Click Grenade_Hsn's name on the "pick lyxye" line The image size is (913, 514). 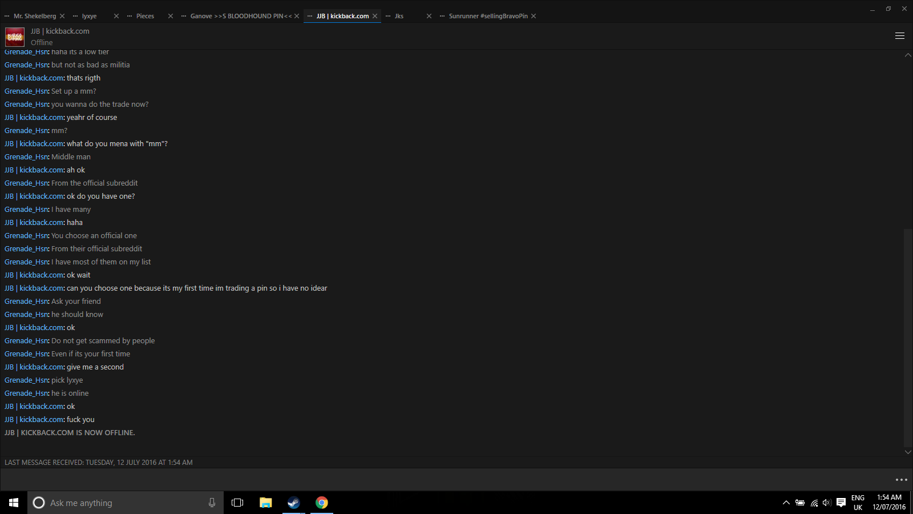click(x=26, y=380)
